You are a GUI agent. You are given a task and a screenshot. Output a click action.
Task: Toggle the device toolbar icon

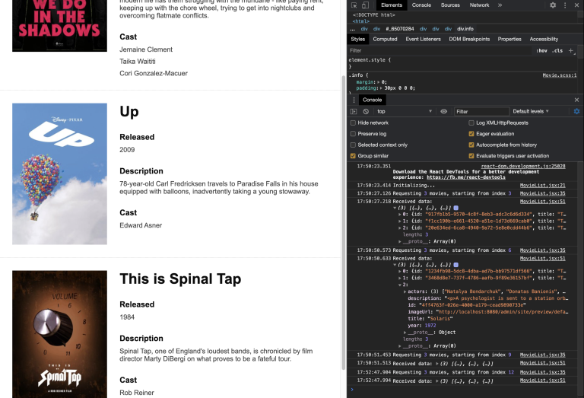pyautogui.click(x=365, y=5)
